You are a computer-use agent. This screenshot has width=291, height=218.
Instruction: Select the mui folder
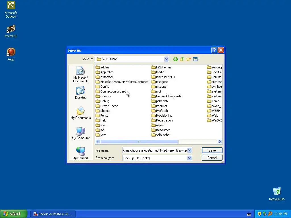(x=156, y=91)
